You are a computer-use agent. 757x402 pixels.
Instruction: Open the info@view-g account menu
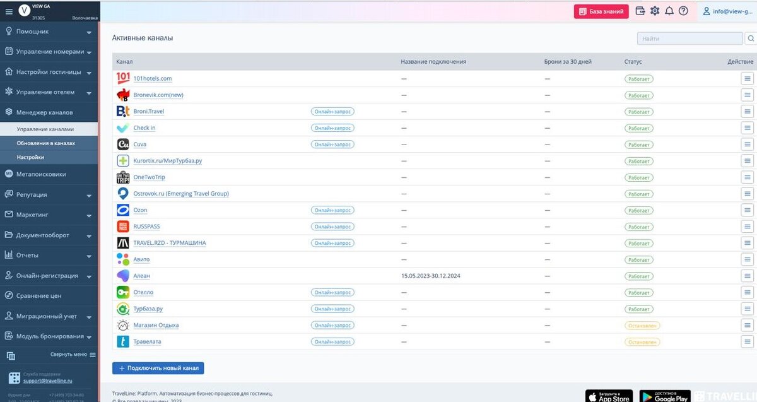729,11
